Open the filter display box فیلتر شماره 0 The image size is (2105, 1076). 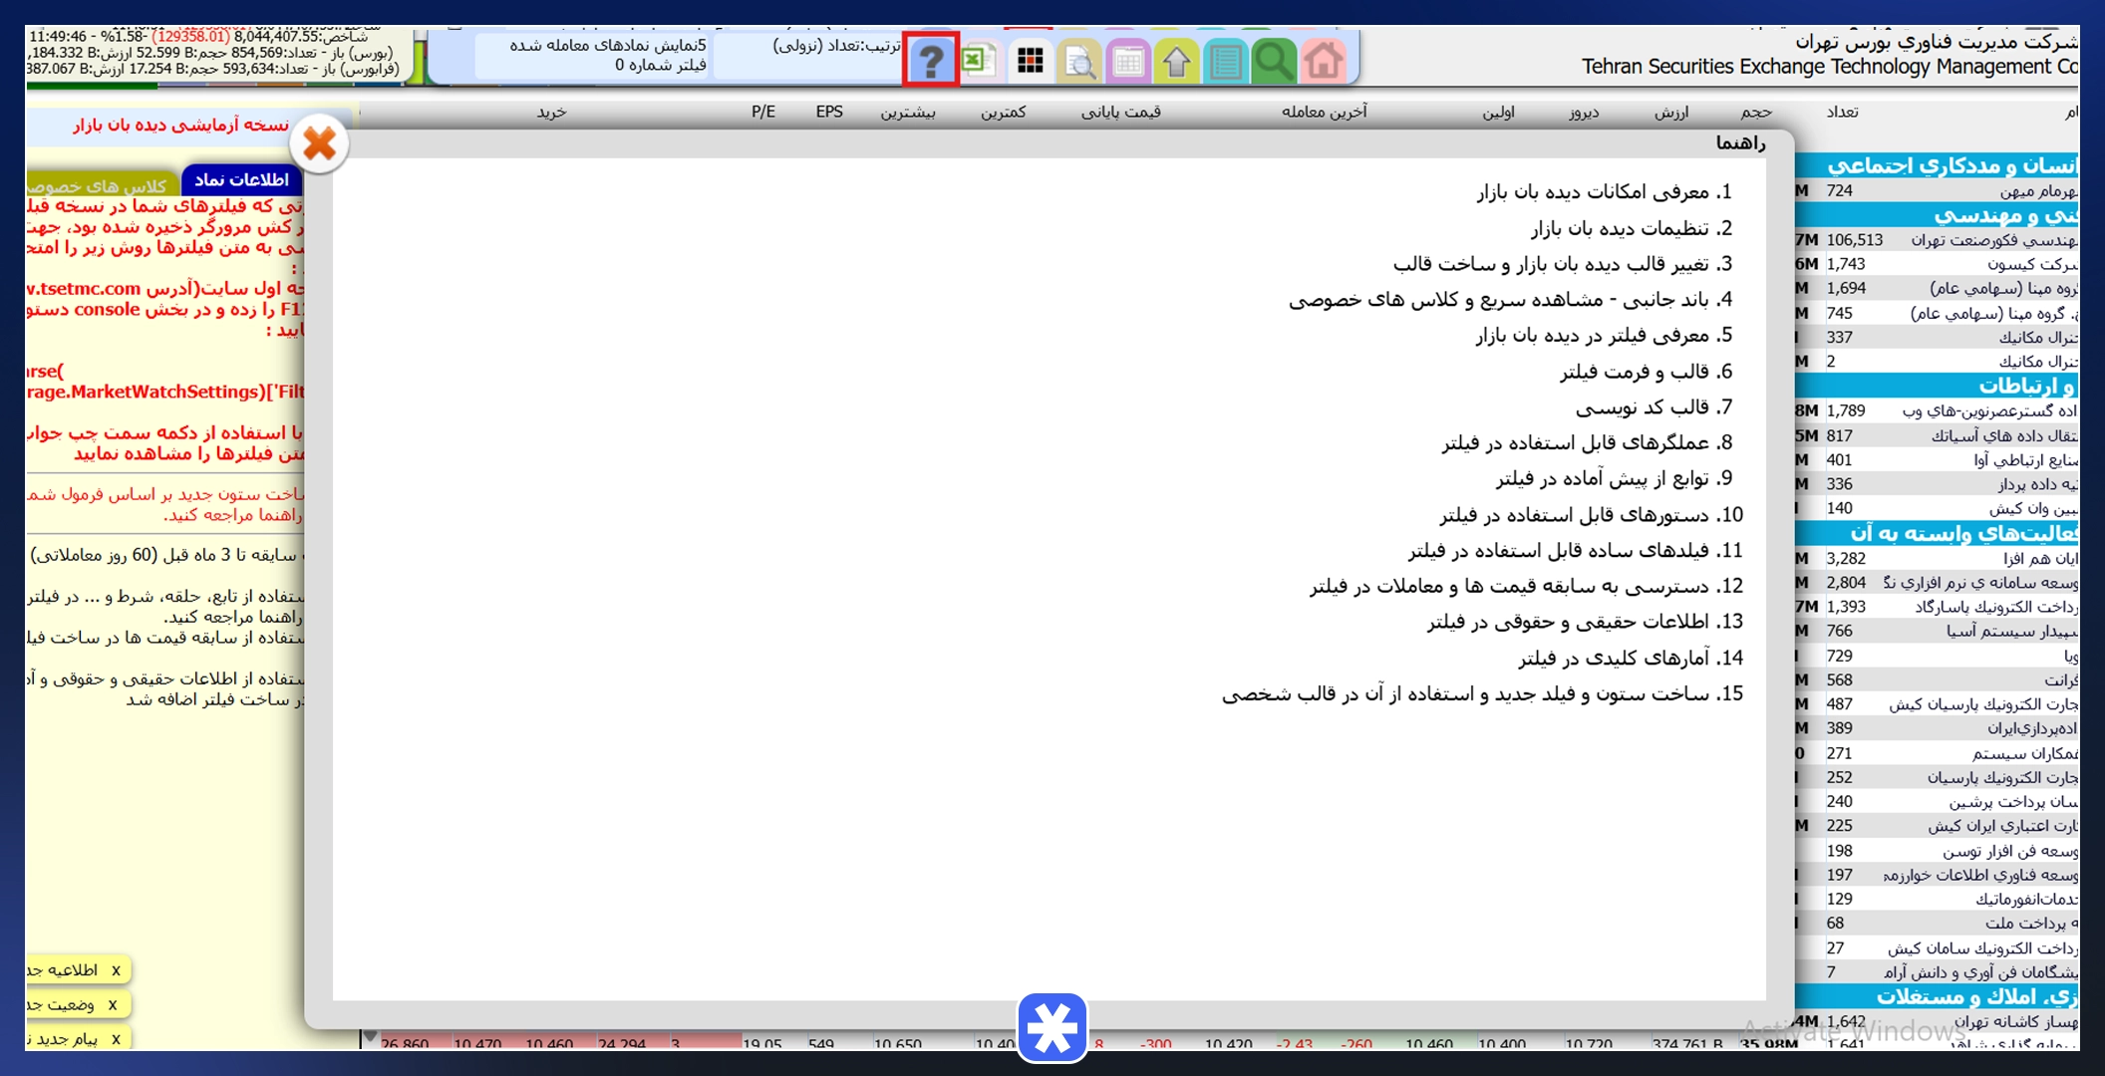(x=592, y=55)
